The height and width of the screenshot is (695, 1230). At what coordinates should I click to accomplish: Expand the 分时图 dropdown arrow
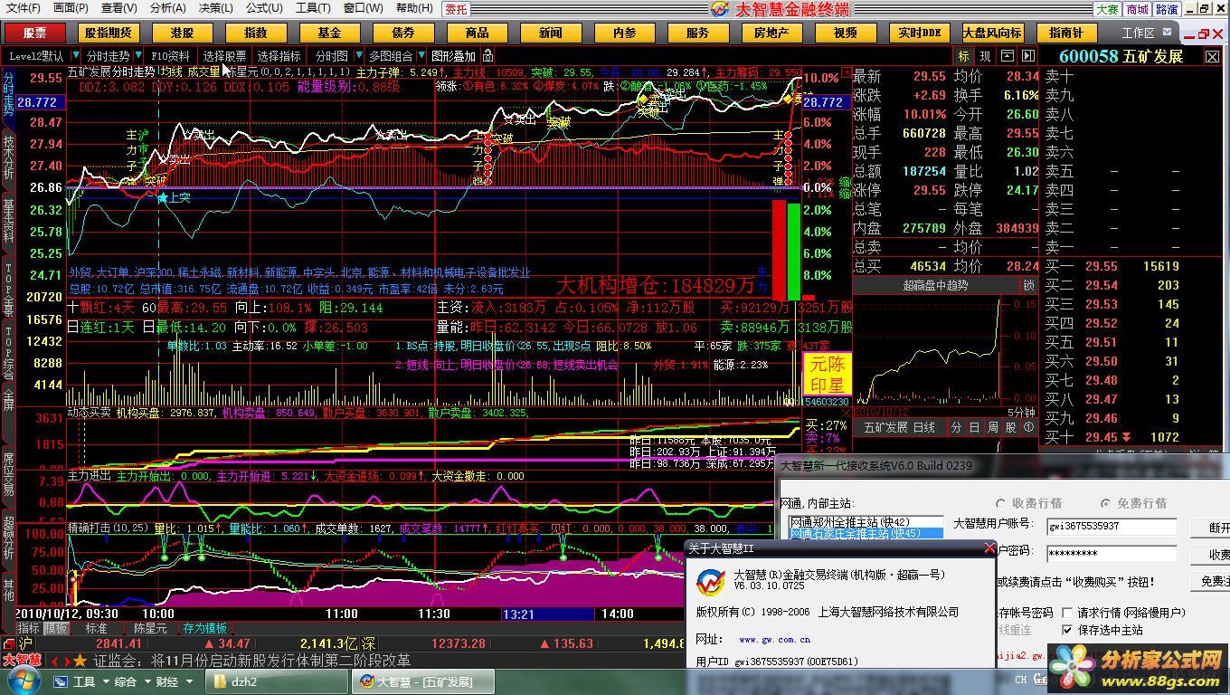pos(358,56)
